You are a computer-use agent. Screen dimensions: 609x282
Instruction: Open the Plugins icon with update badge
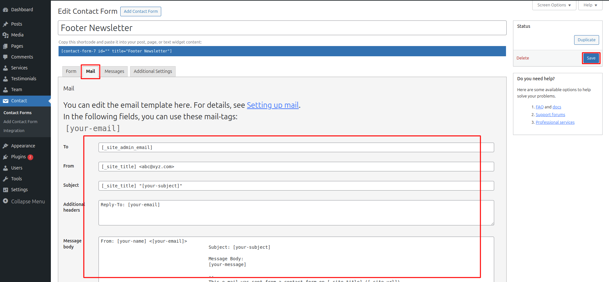click(x=5, y=157)
